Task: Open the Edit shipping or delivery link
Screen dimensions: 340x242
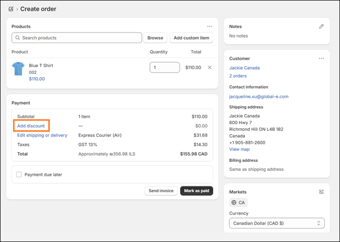Action: point(42,135)
